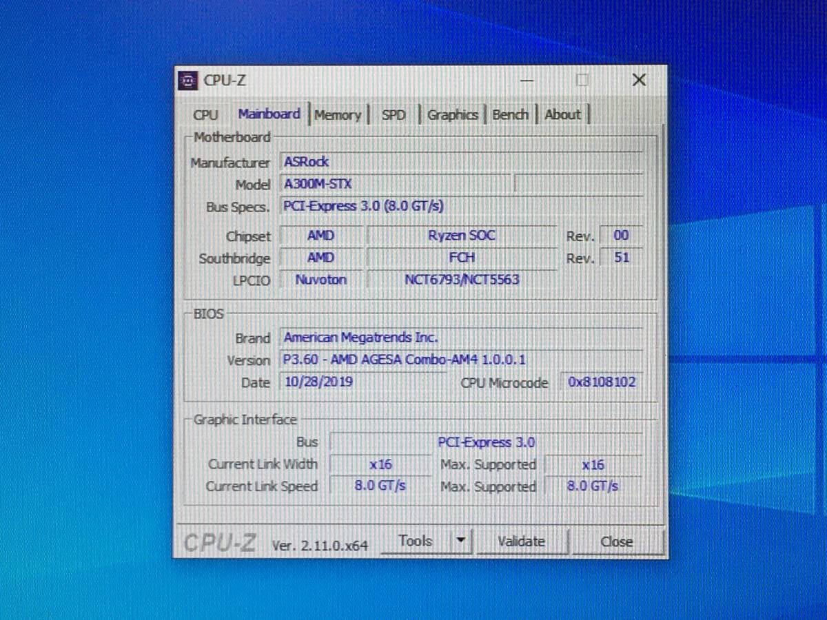
Task: Select the FCH southbridge value
Action: click(462, 258)
